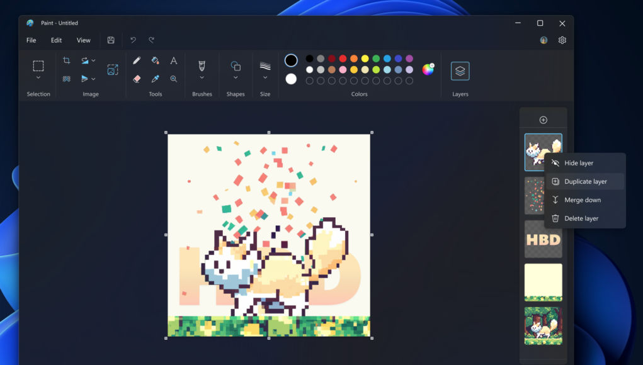The width and height of the screenshot is (643, 365).
Task: Click the line Size icon
Action: tap(265, 65)
